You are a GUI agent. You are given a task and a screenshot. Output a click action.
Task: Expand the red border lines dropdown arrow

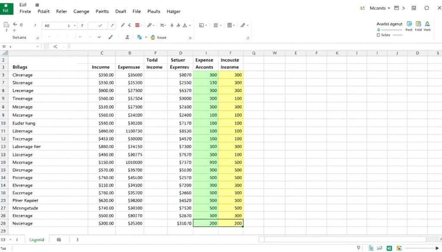pos(141,25)
